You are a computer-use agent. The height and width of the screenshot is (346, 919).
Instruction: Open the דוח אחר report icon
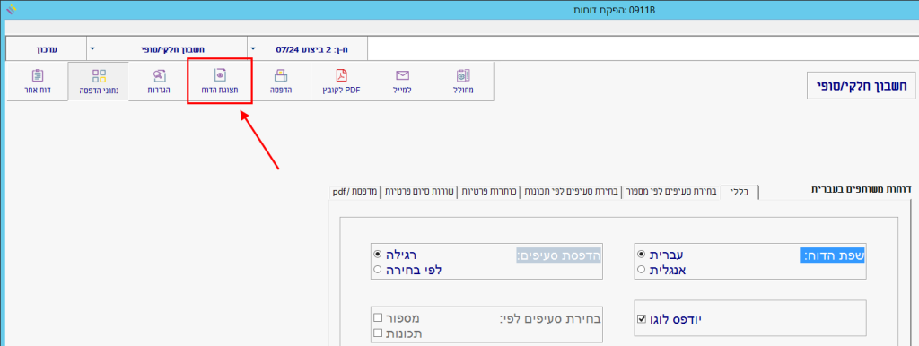coord(38,75)
